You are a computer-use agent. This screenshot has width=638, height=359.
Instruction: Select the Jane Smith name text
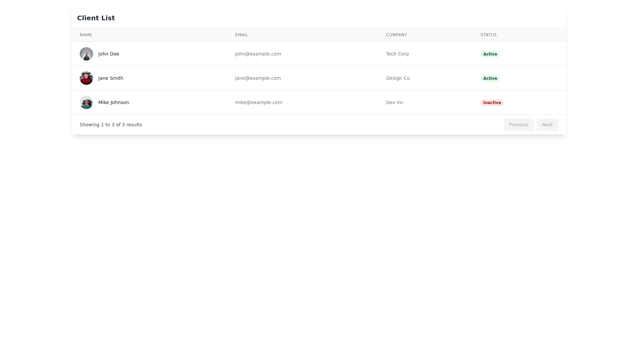pos(111,78)
